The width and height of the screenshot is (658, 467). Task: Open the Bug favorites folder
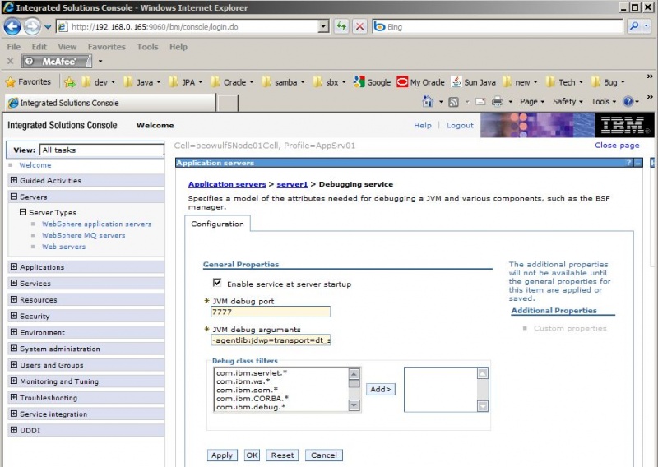tap(608, 82)
